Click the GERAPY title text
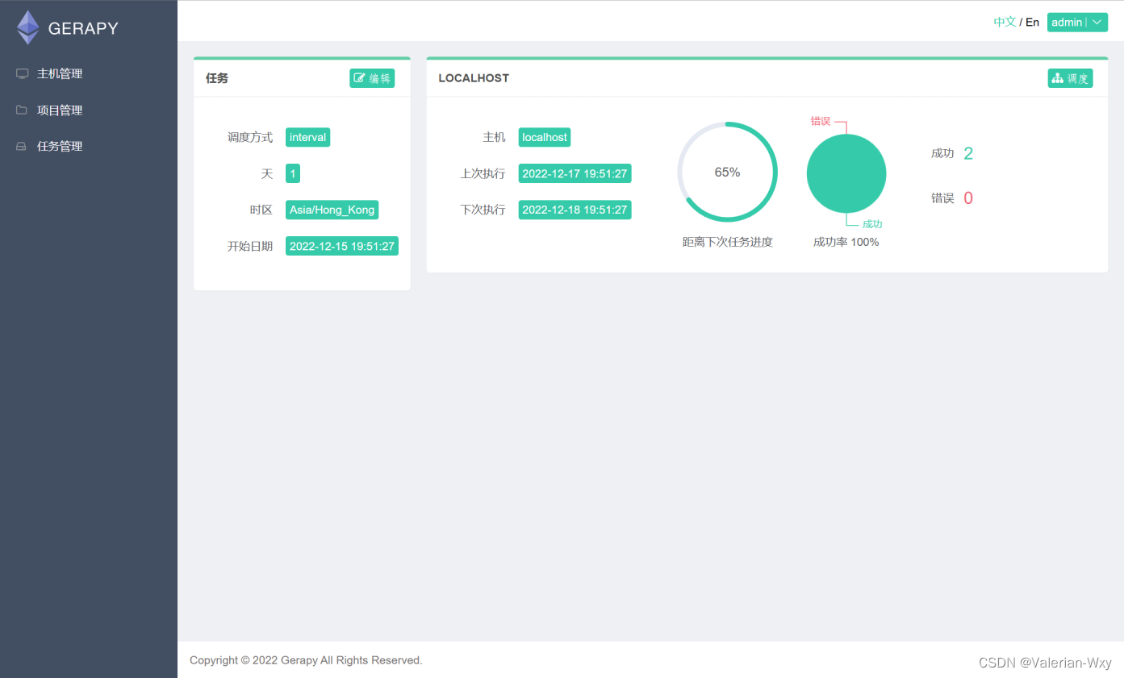This screenshot has width=1124, height=678. tap(83, 28)
